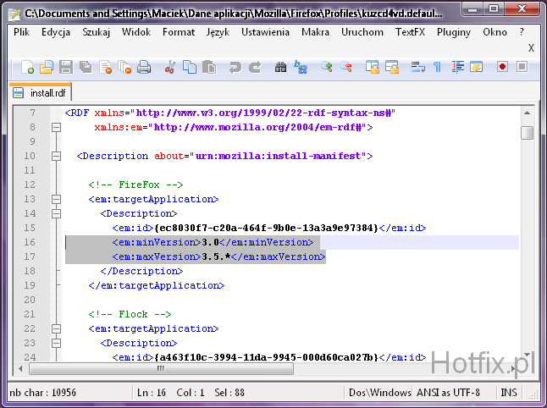Collapse the fold marker on line 10
Viewport: 547px width, 408px height.
(56, 156)
